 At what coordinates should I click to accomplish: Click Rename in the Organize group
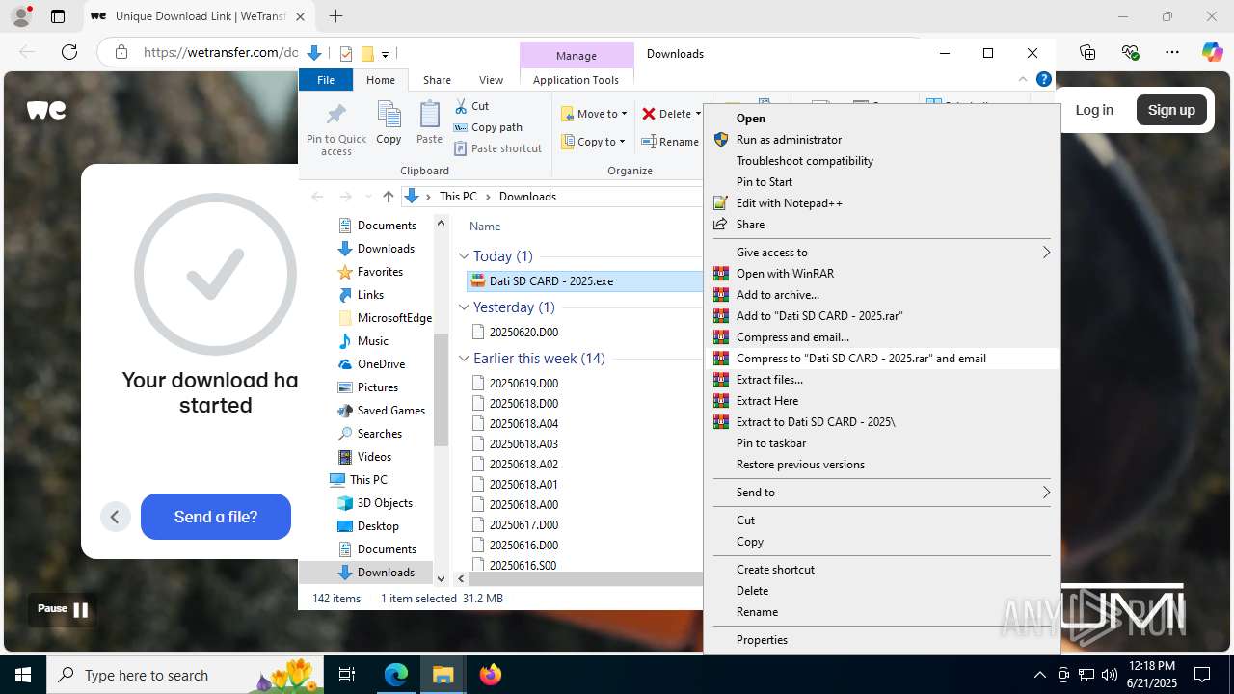pyautogui.click(x=670, y=142)
